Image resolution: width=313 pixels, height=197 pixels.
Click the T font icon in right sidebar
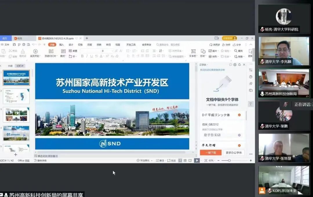(x=251, y=104)
